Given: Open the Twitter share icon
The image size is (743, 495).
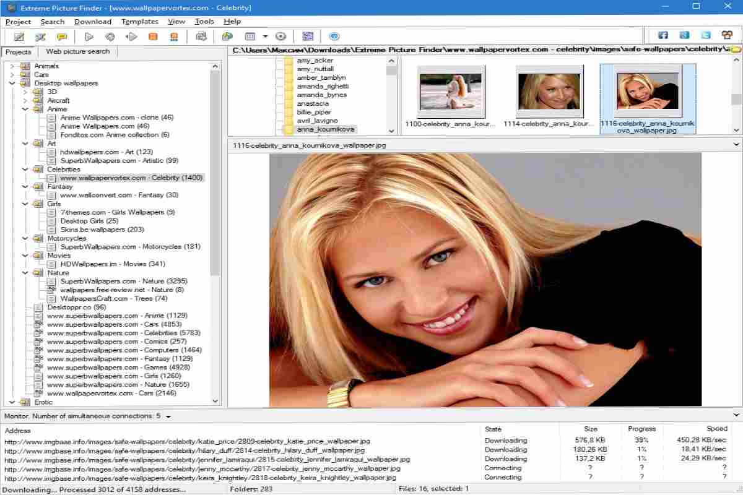Looking at the screenshot, I should [x=705, y=35].
